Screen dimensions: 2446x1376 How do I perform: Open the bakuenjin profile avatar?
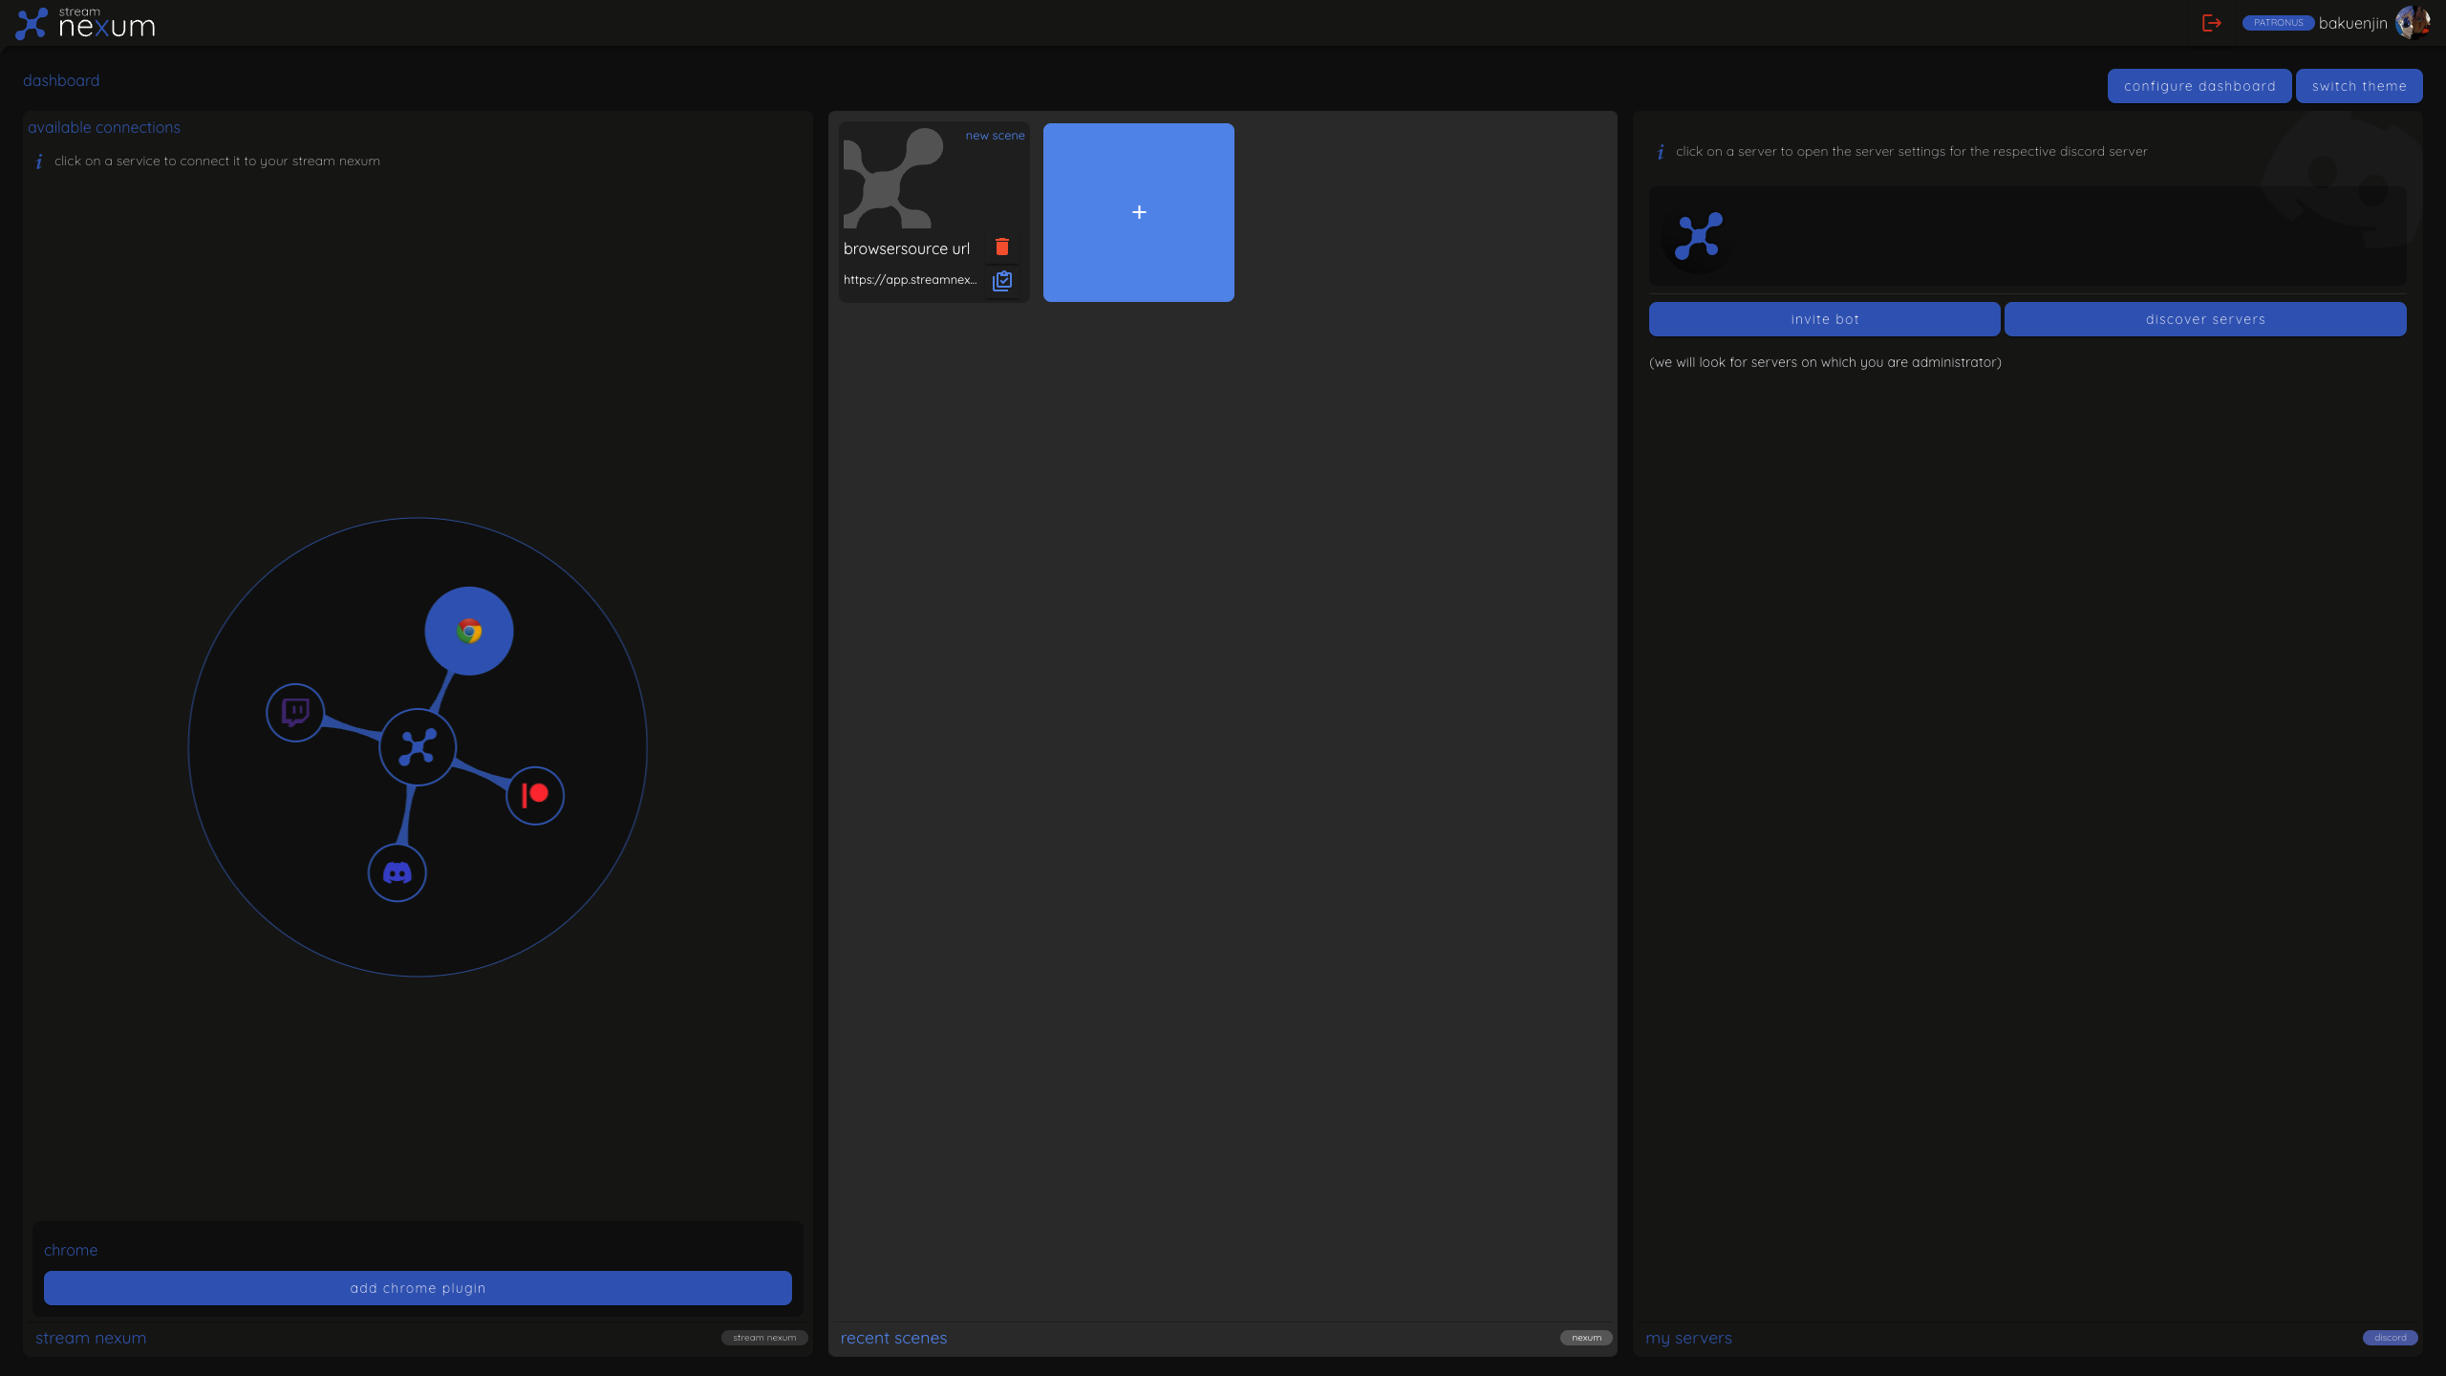coord(2412,23)
